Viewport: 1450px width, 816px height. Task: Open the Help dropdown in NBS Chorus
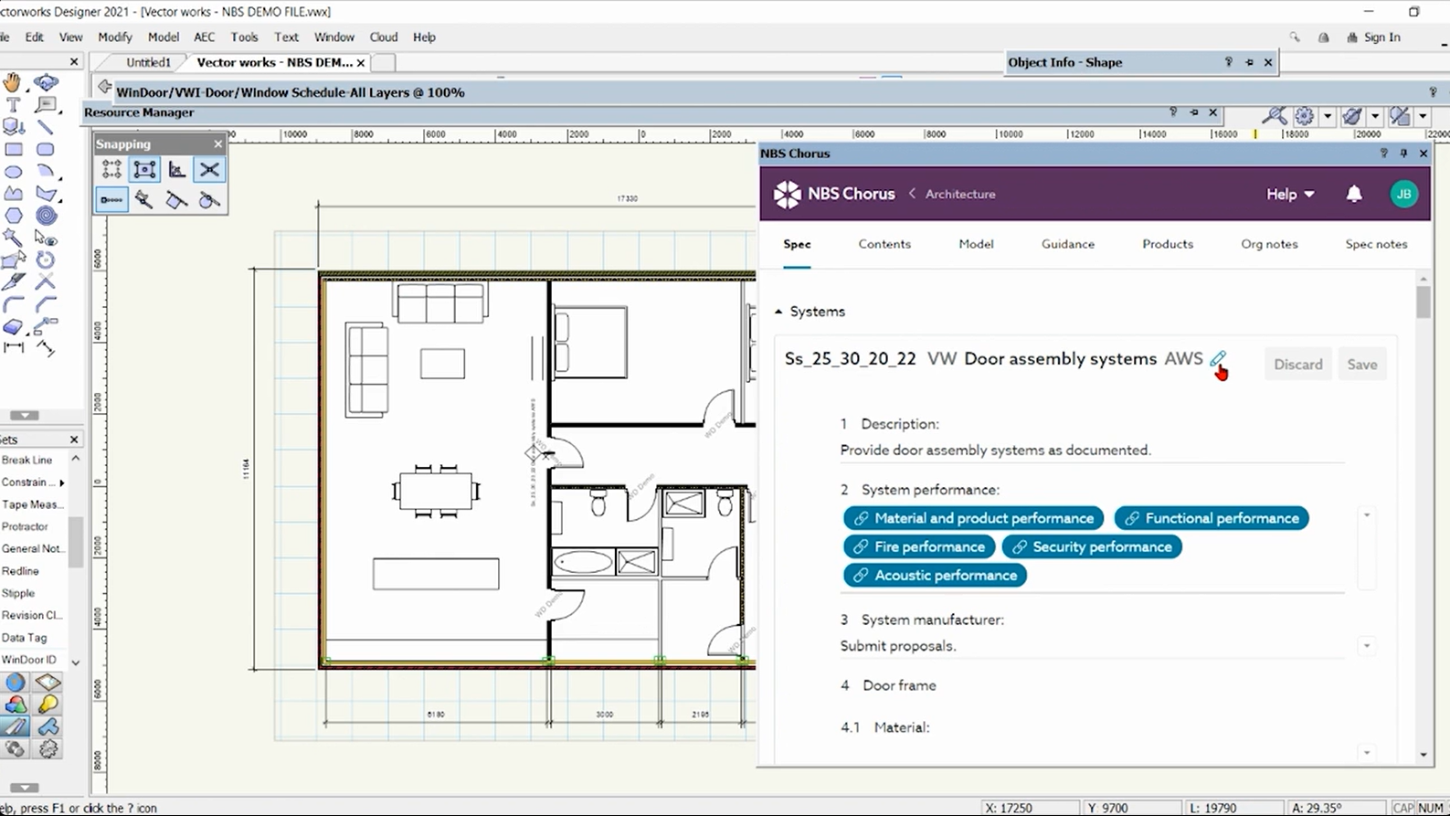1289,194
